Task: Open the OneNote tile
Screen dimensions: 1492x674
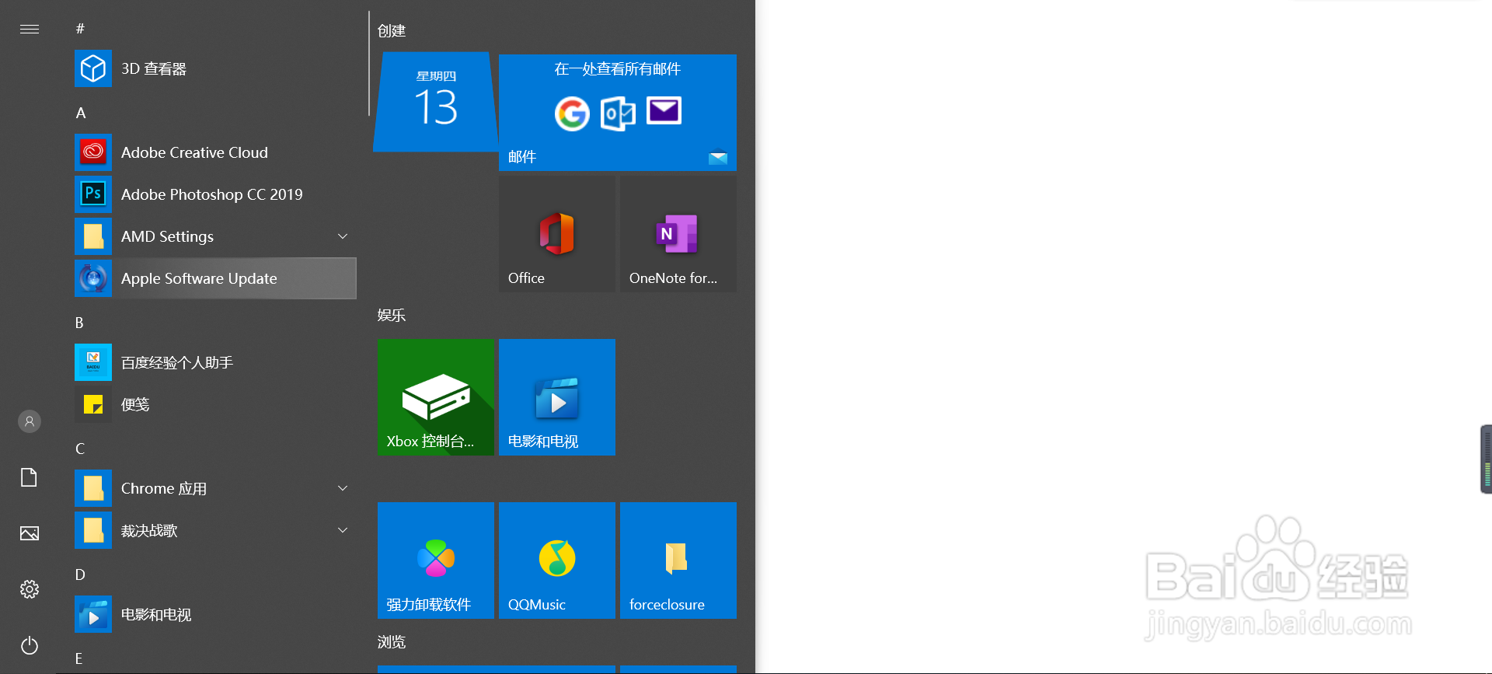Action: pos(678,234)
